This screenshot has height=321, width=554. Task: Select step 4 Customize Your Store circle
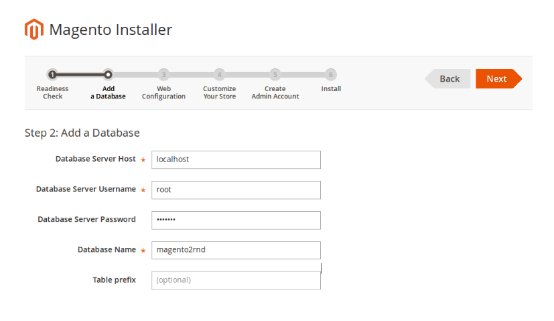click(x=220, y=74)
